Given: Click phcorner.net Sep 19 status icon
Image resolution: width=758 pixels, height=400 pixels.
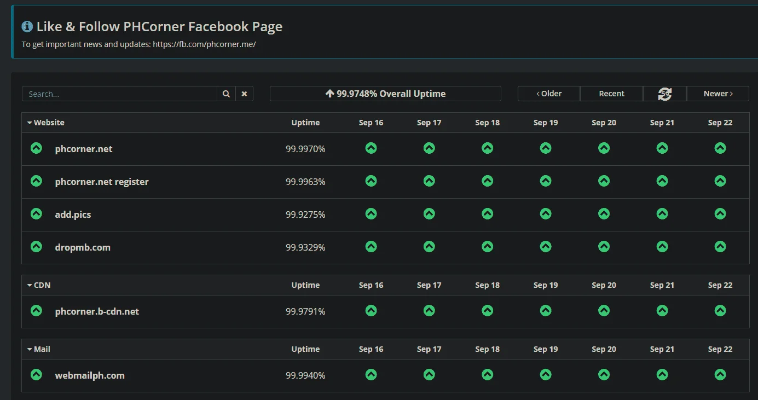Looking at the screenshot, I should [546, 148].
